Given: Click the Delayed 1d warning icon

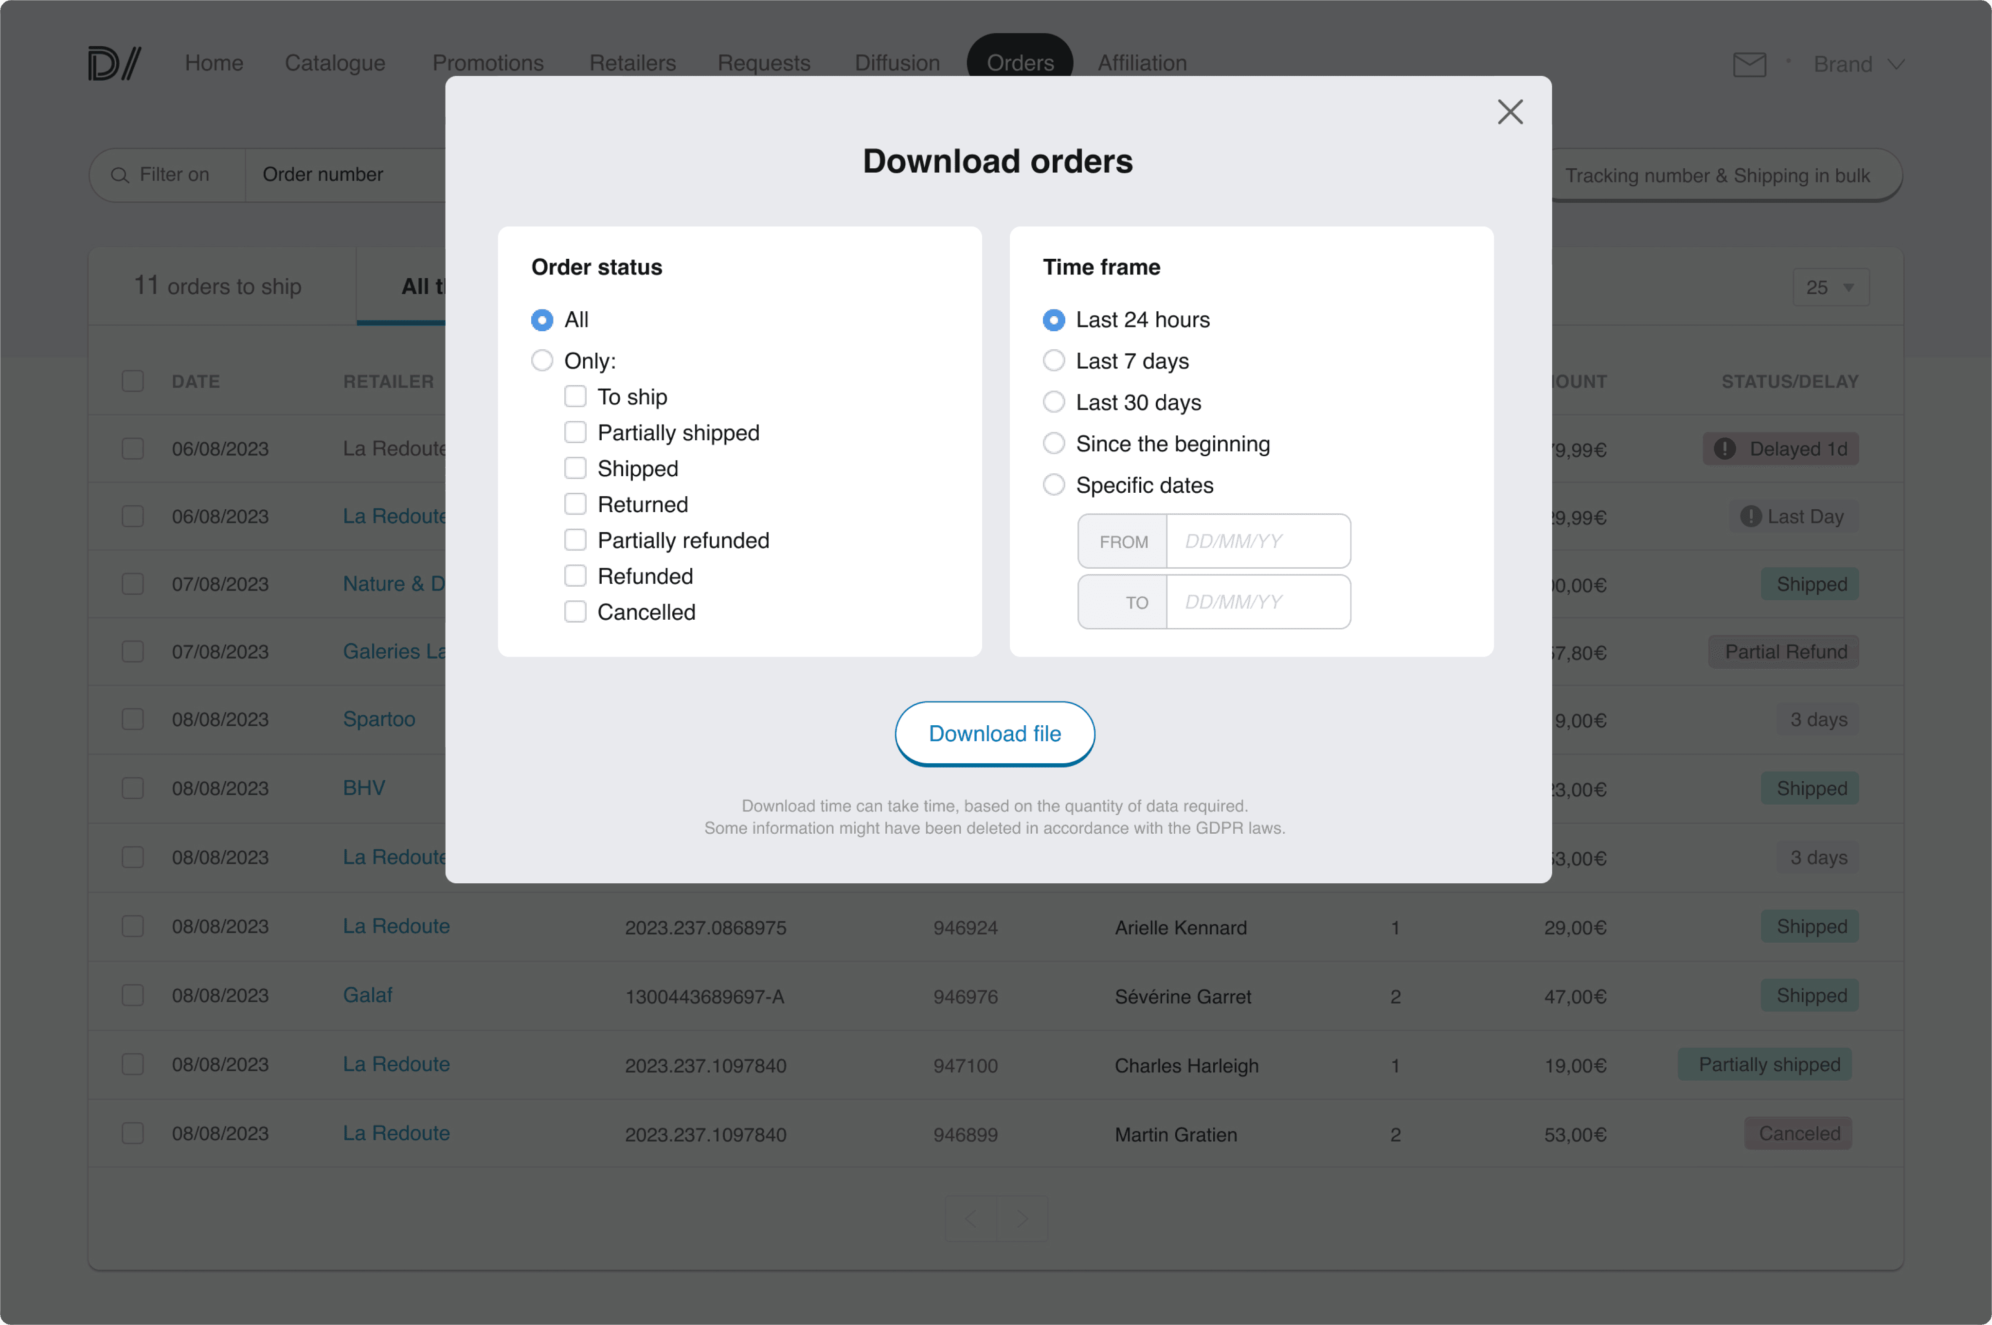Looking at the screenshot, I should pos(1724,448).
